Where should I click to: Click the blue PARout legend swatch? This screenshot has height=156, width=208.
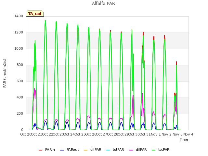(62, 150)
